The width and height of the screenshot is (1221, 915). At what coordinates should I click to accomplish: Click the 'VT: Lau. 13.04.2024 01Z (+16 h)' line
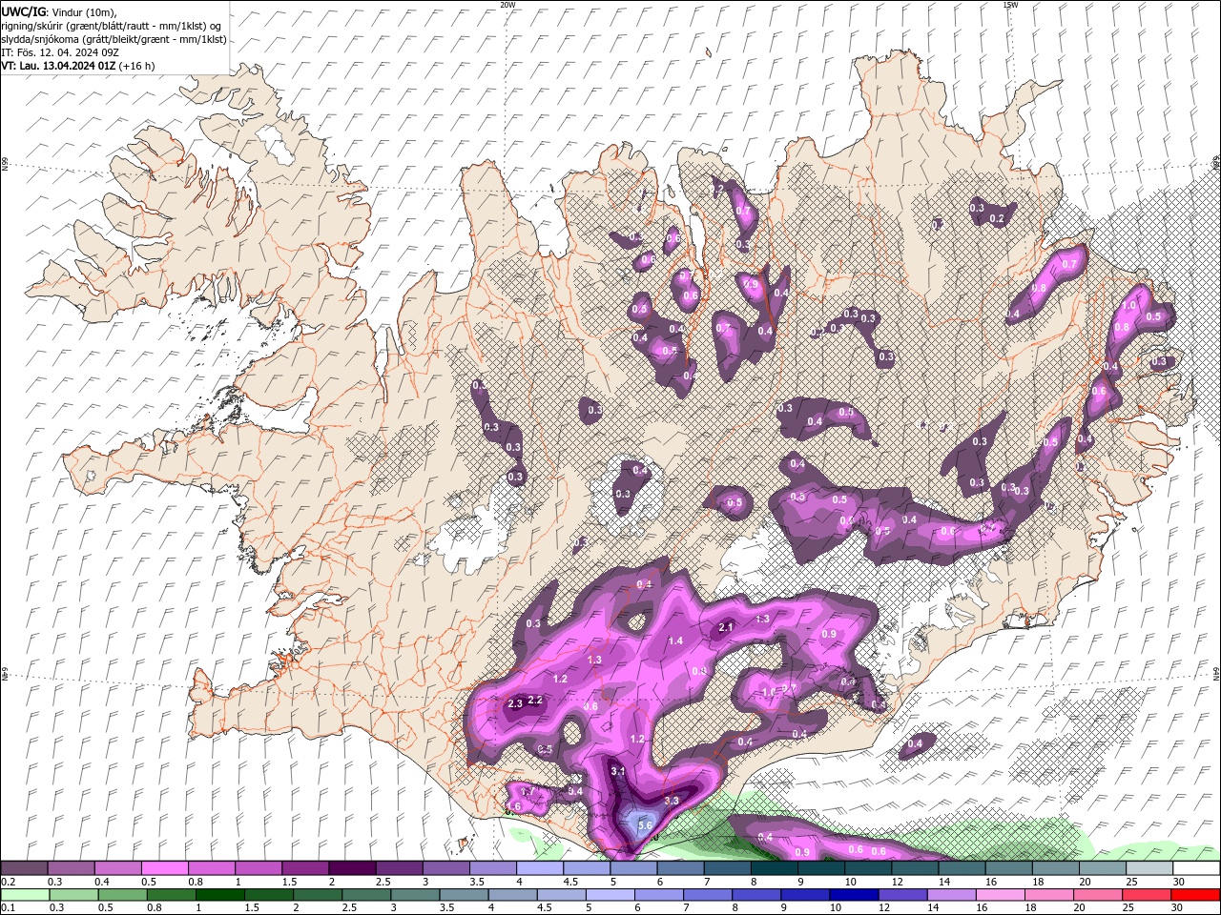[77, 66]
